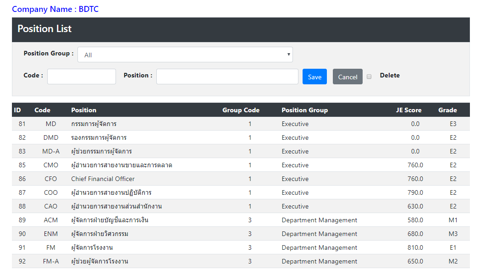
Task: Focus the Code input field
Action: [x=82, y=77]
